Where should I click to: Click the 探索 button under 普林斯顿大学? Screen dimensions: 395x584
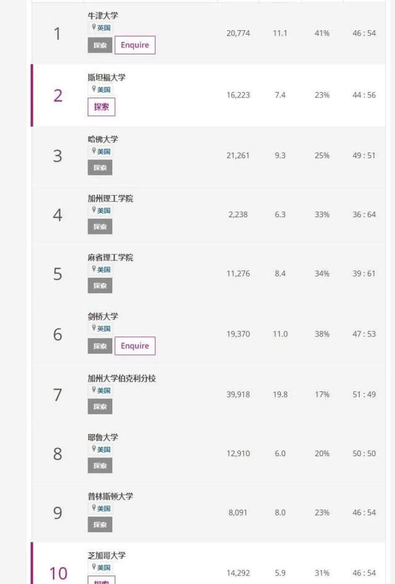[99, 525]
